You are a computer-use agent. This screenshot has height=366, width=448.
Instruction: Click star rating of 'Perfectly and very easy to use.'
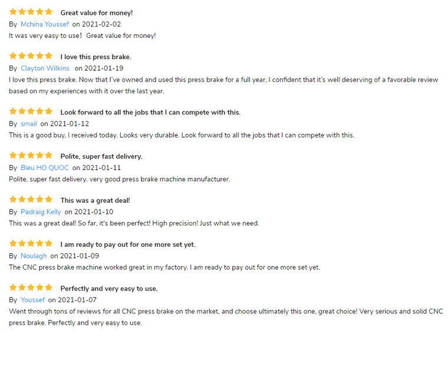click(31, 287)
